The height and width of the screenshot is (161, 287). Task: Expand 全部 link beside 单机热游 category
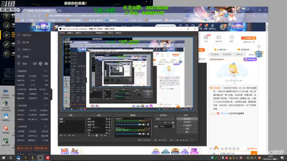(x=46, y=105)
